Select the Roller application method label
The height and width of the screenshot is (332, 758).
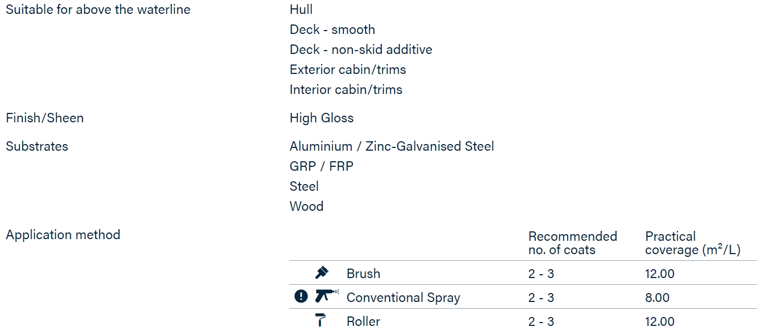[x=363, y=321]
